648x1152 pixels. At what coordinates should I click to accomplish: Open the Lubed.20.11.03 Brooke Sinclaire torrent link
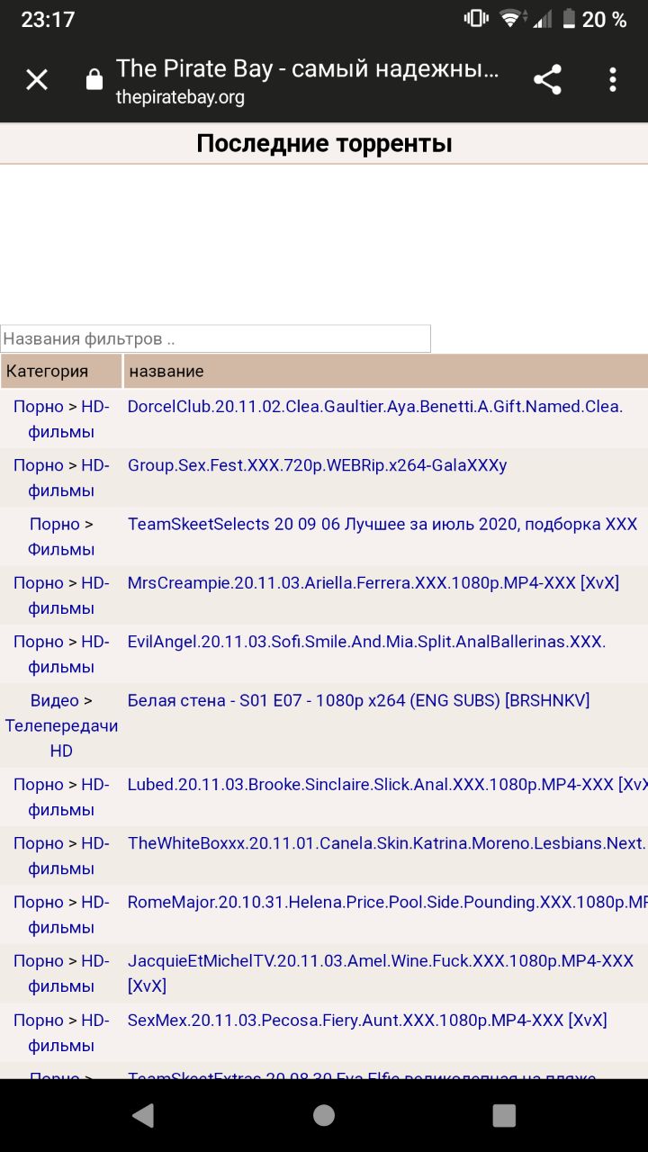coord(388,785)
